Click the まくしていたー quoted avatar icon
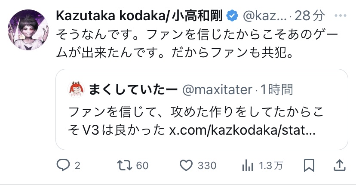This screenshot has height=185, width=356. (77, 89)
